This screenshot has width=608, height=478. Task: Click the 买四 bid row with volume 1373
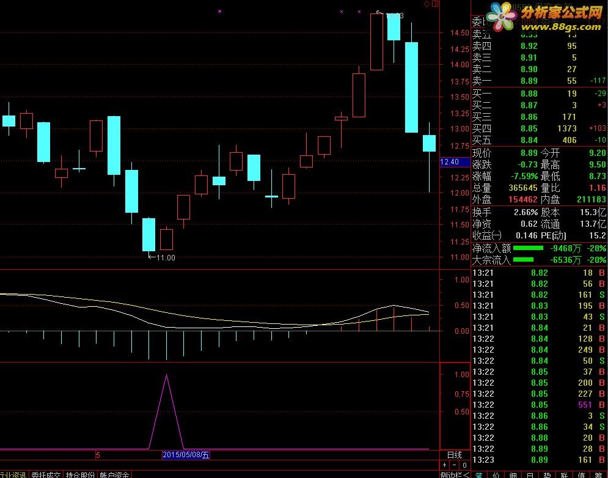click(540, 128)
